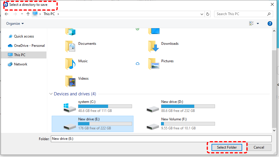Image resolution: width=279 pixels, height=157 pixels.
Task: Click the '176 GB free of 222 GB' text
Action: [95, 128]
